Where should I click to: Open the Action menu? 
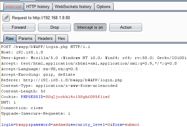tap(126, 27)
